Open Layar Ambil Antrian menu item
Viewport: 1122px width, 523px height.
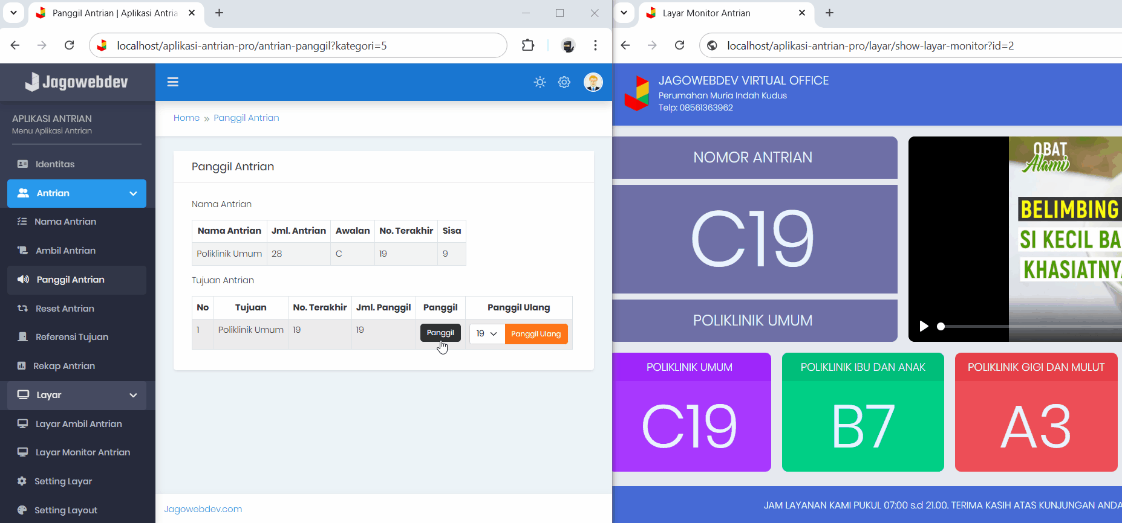point(77,424)
